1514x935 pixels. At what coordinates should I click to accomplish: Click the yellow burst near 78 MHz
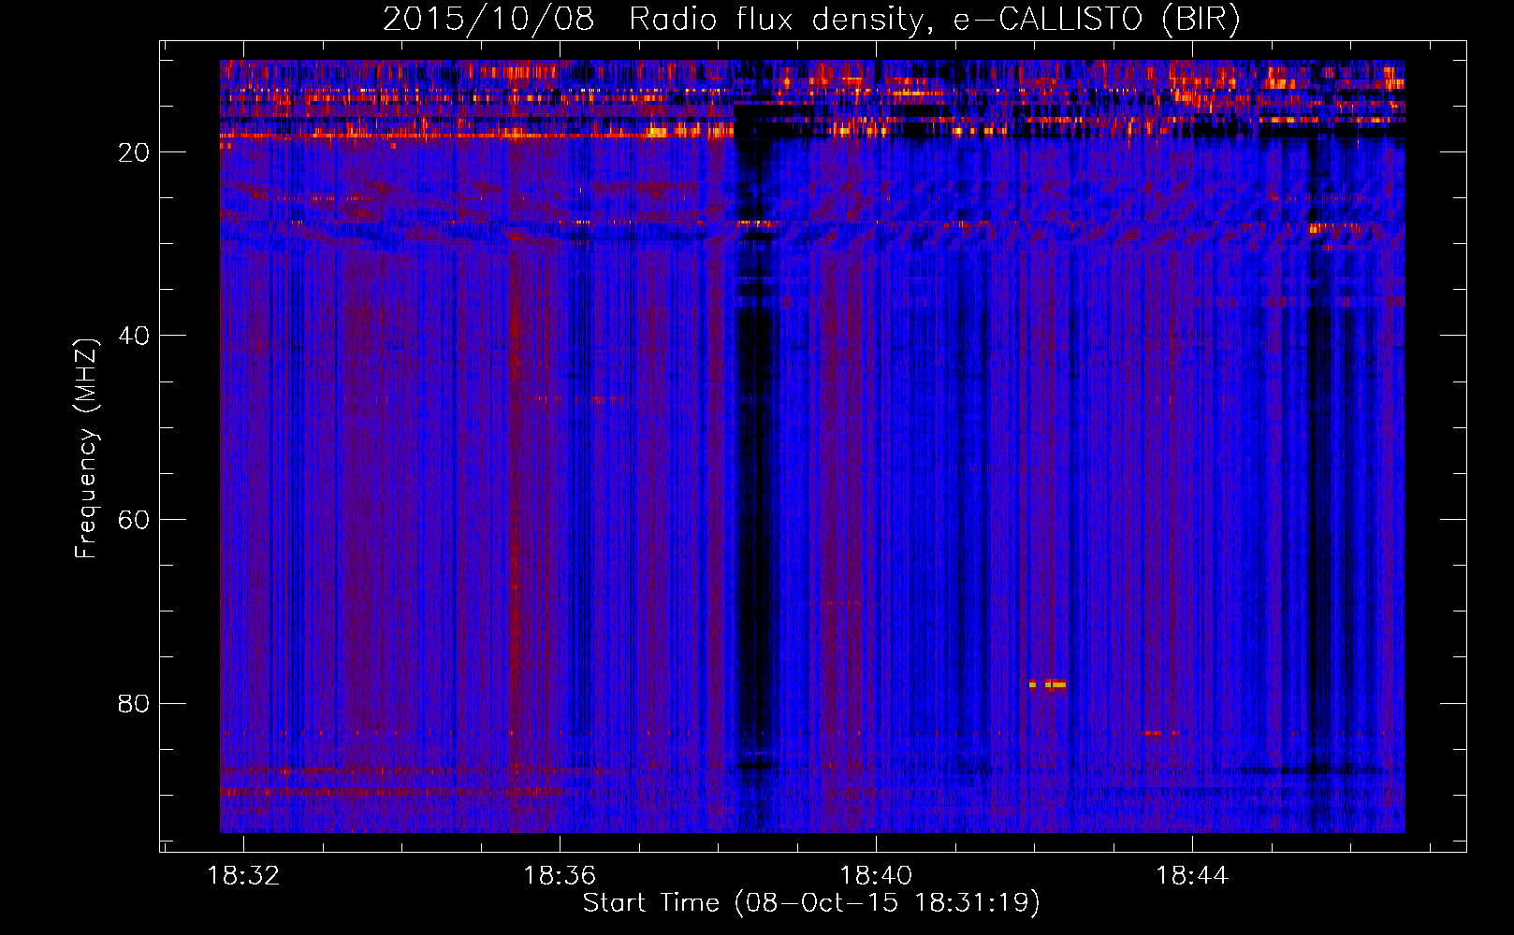[x=1047, y=684]
